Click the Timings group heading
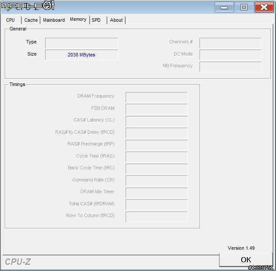The width and height of the screenshot is (276, 271). [x=17, y=84]
